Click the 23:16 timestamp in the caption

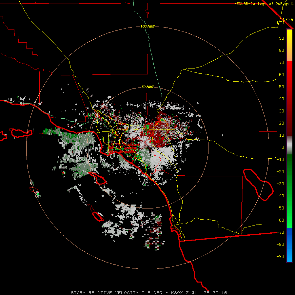pyautogui.click(x=220, y=293)
